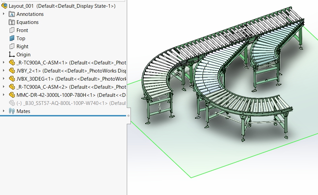Click the JVBY_2<1> assembly icon
318x195 pixels.
[12, 71]
